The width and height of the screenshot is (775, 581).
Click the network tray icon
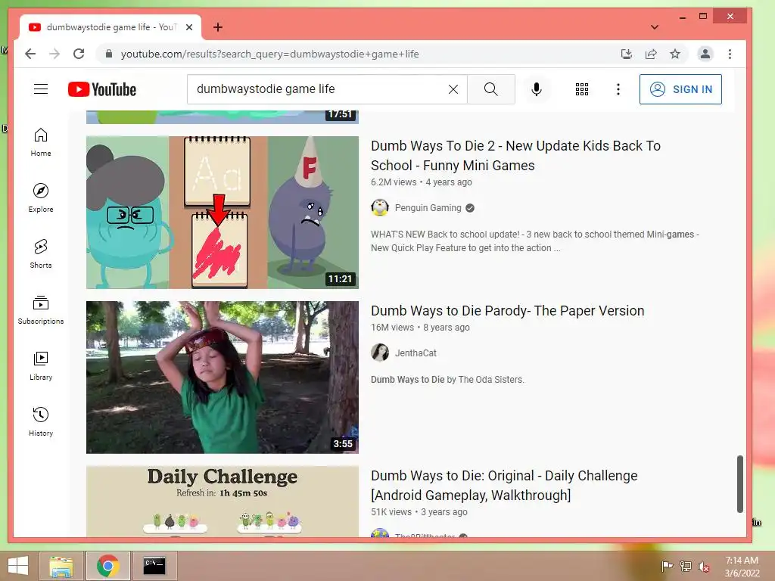pyautogui.click(x=686, y=567)
